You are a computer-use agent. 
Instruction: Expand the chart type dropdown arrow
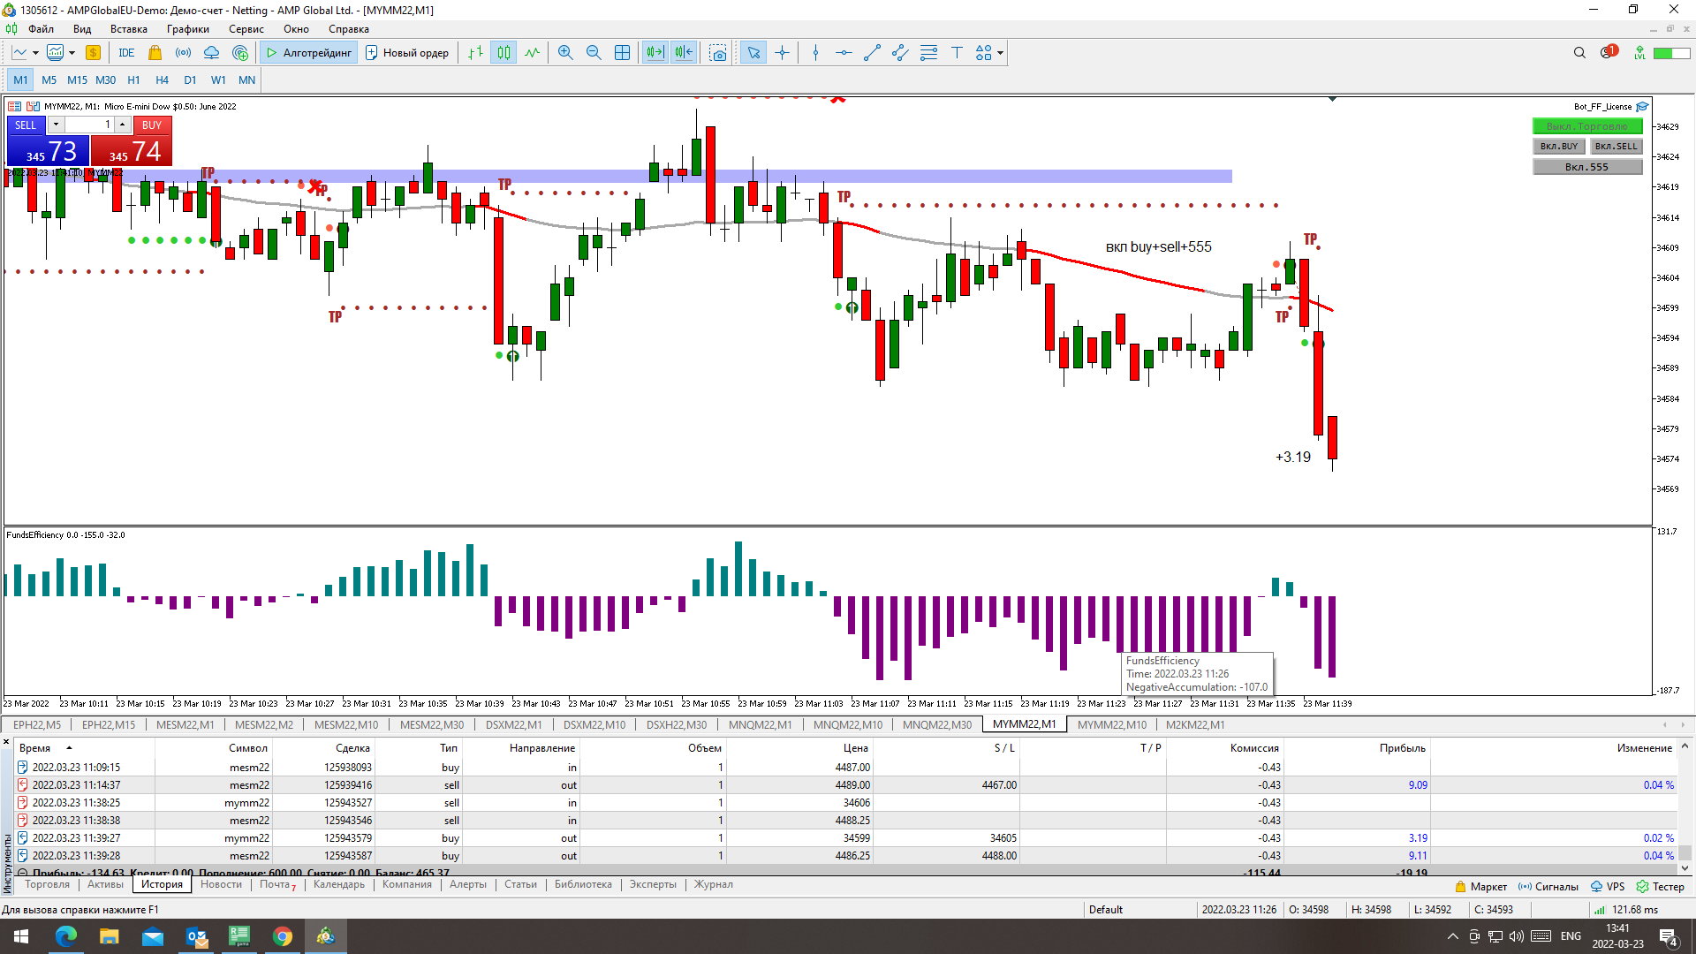click(x=35, y=53)
